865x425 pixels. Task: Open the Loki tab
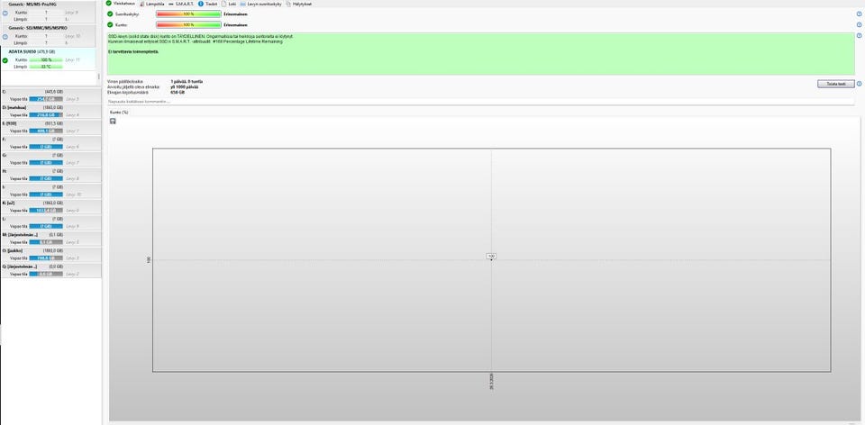(229, 4)
